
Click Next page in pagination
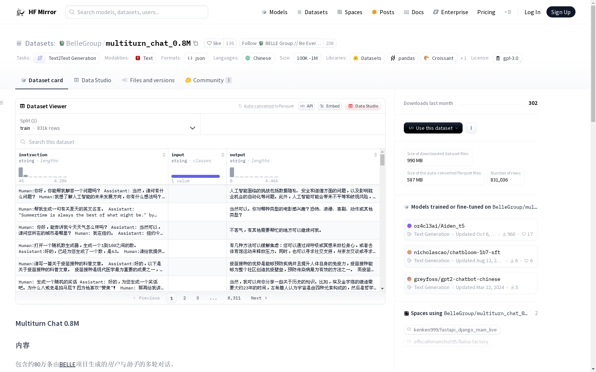[259, 298]
